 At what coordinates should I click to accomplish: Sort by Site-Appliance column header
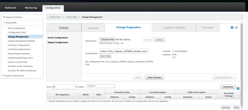(x=62, y=94)
